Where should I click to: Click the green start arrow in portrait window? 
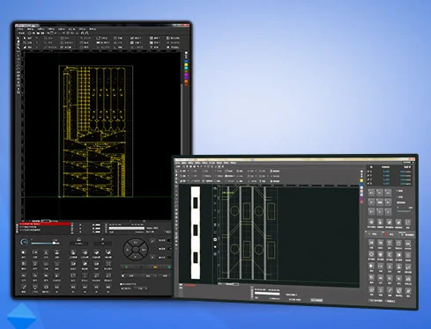point(126,267)
